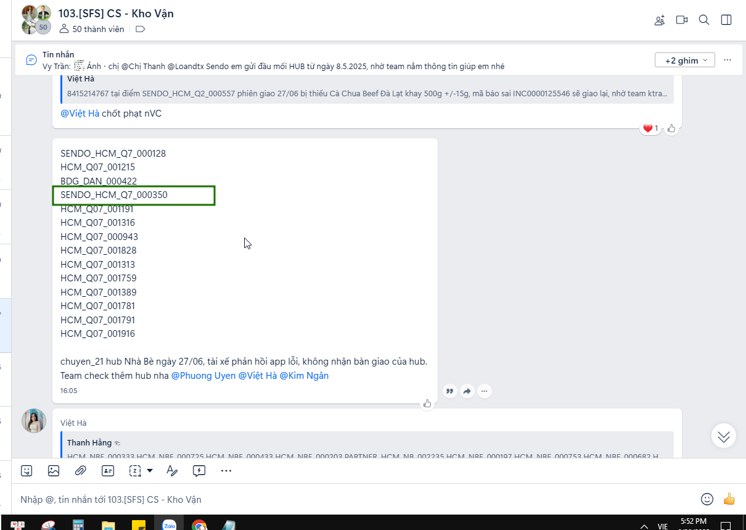
Task: Attach a file with the paperclip icon
Action: (x=80, y=471)
